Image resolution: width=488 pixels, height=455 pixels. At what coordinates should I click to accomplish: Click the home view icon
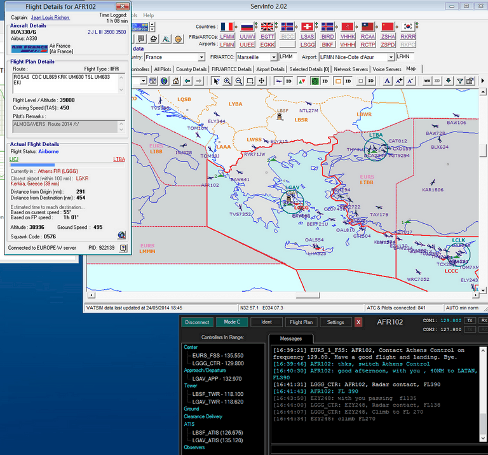point(175,81)
